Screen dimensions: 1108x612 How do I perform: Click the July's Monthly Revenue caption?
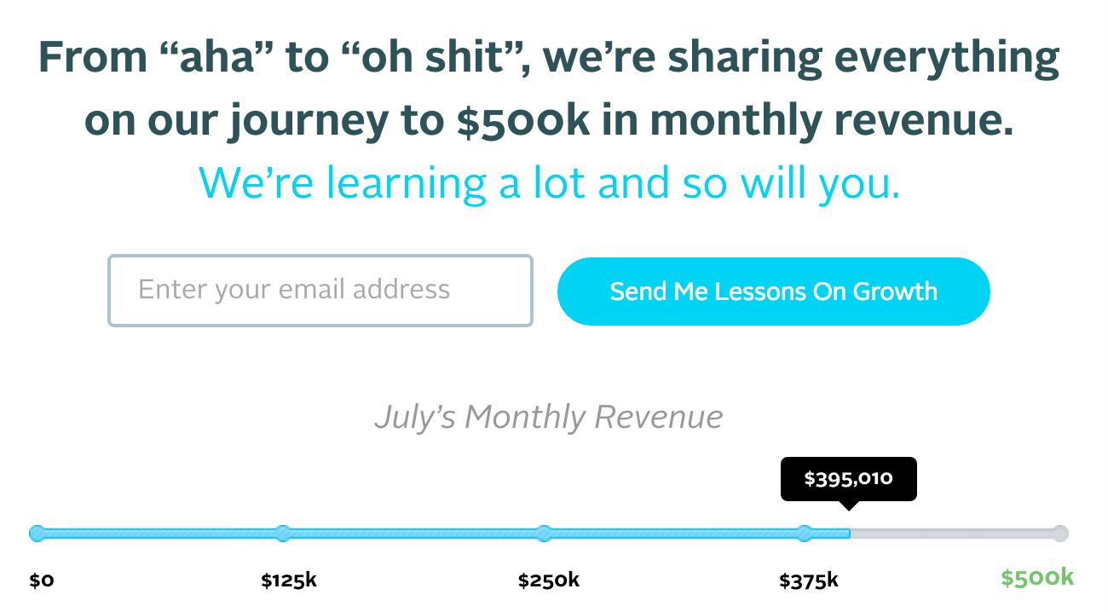548,417
